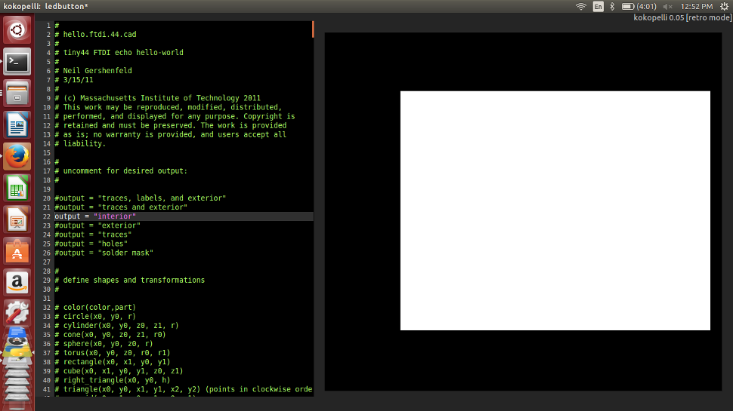Click the '# color(color,part)' line
733x411 pixels.
coord(95,308)
